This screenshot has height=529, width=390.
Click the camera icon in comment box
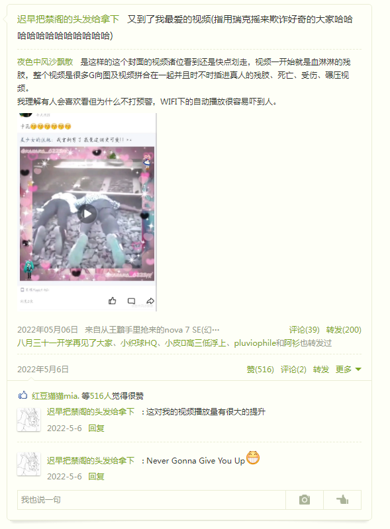point(304,500)
